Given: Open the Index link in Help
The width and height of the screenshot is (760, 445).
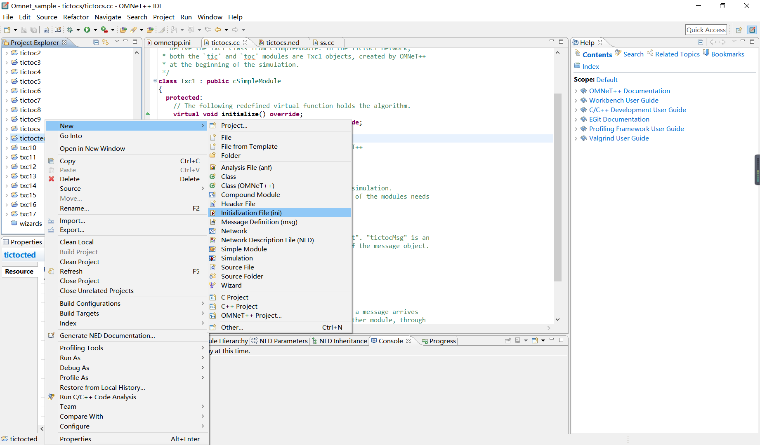Looking at the screenshot, I should (x=590, y=66).
